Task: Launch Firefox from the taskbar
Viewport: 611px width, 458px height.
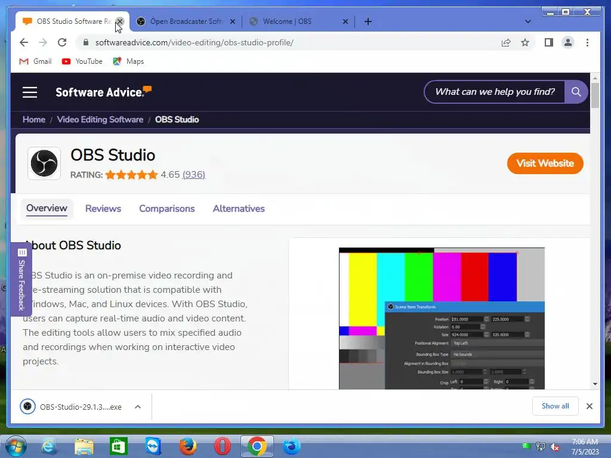Action: pyautogui.click(x=188, y=446)
